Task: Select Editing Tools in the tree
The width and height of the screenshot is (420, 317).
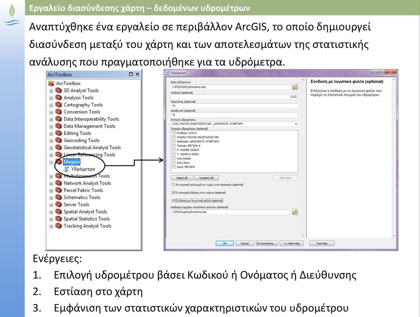Action: click(x=77, y=133)
